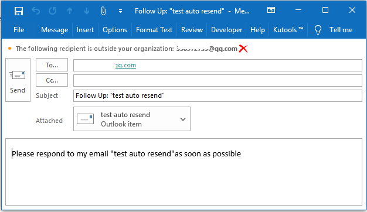The image size is (367, 212).
Task: Click the Redo circular arrow icon
Action: [53, 11]
